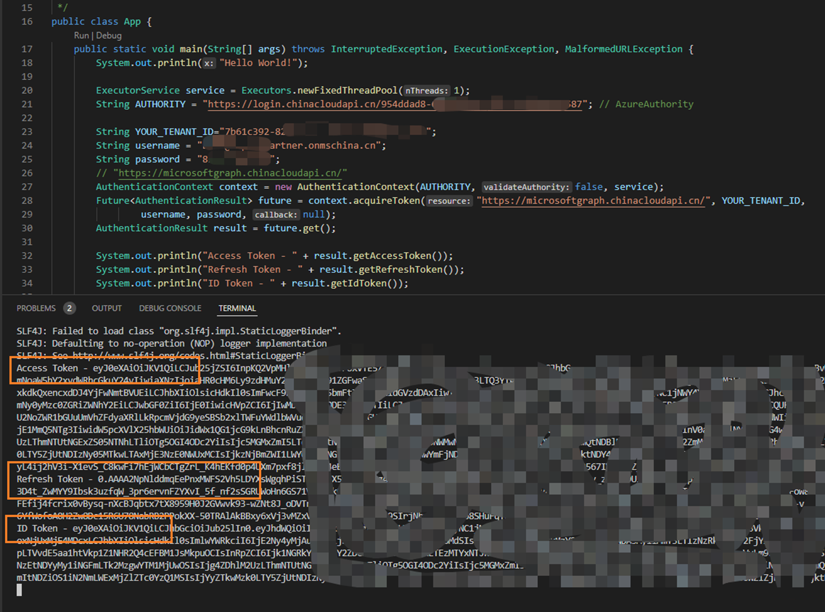Click the Debug CodeLens above main
Screen dimensions: 825x612
click(109, 36)
